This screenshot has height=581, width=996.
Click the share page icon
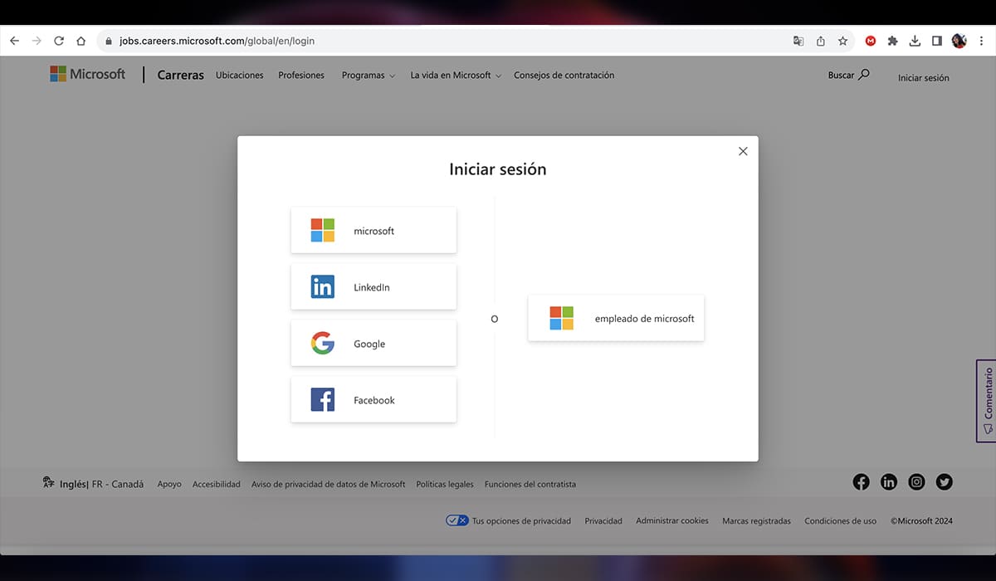click(821, 41)
